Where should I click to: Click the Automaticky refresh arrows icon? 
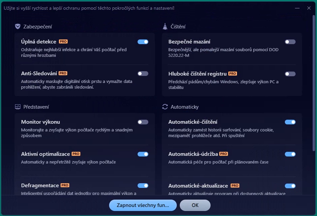click(165, 107)
